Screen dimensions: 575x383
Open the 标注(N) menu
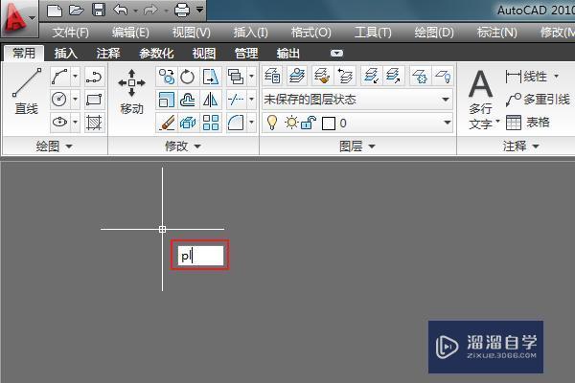496,33
